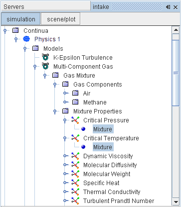
Task: Click the Physics 1 continuum icon
Action: (x=26, y=39)
